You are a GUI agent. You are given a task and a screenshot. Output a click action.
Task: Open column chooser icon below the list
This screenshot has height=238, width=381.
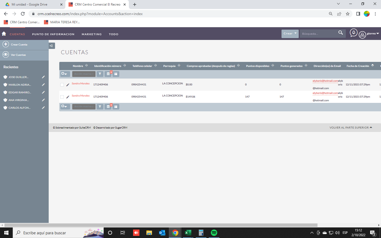[x=116, y=107]
